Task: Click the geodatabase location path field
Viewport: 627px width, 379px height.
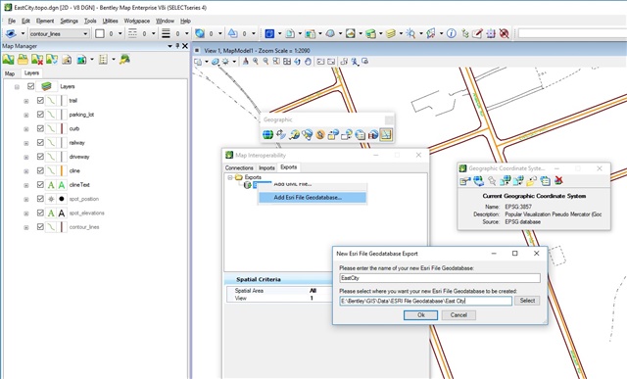Action: (x=426, y=301)
